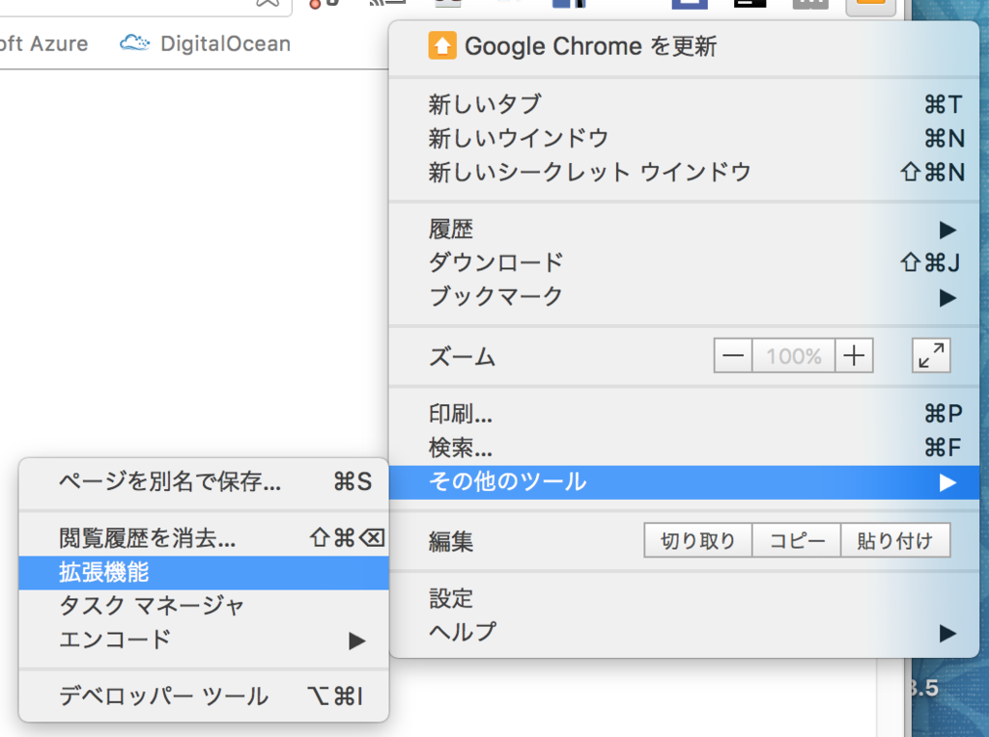Select 印刷... menu item
The image size is (989, 737).
pos(684,414)
